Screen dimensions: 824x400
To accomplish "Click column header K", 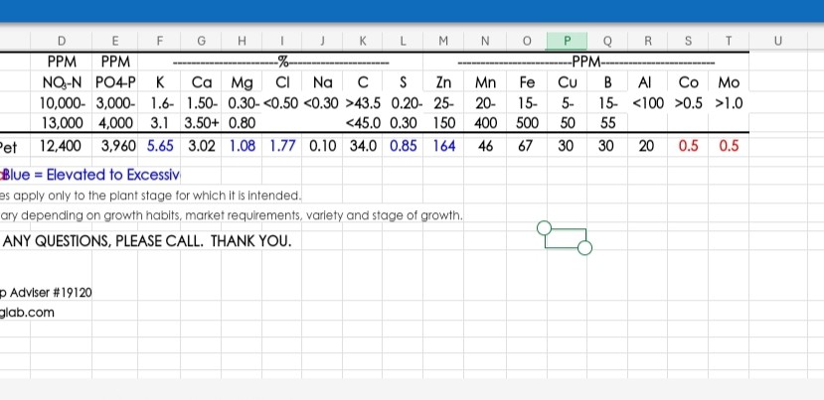I will tap(363, 41).
